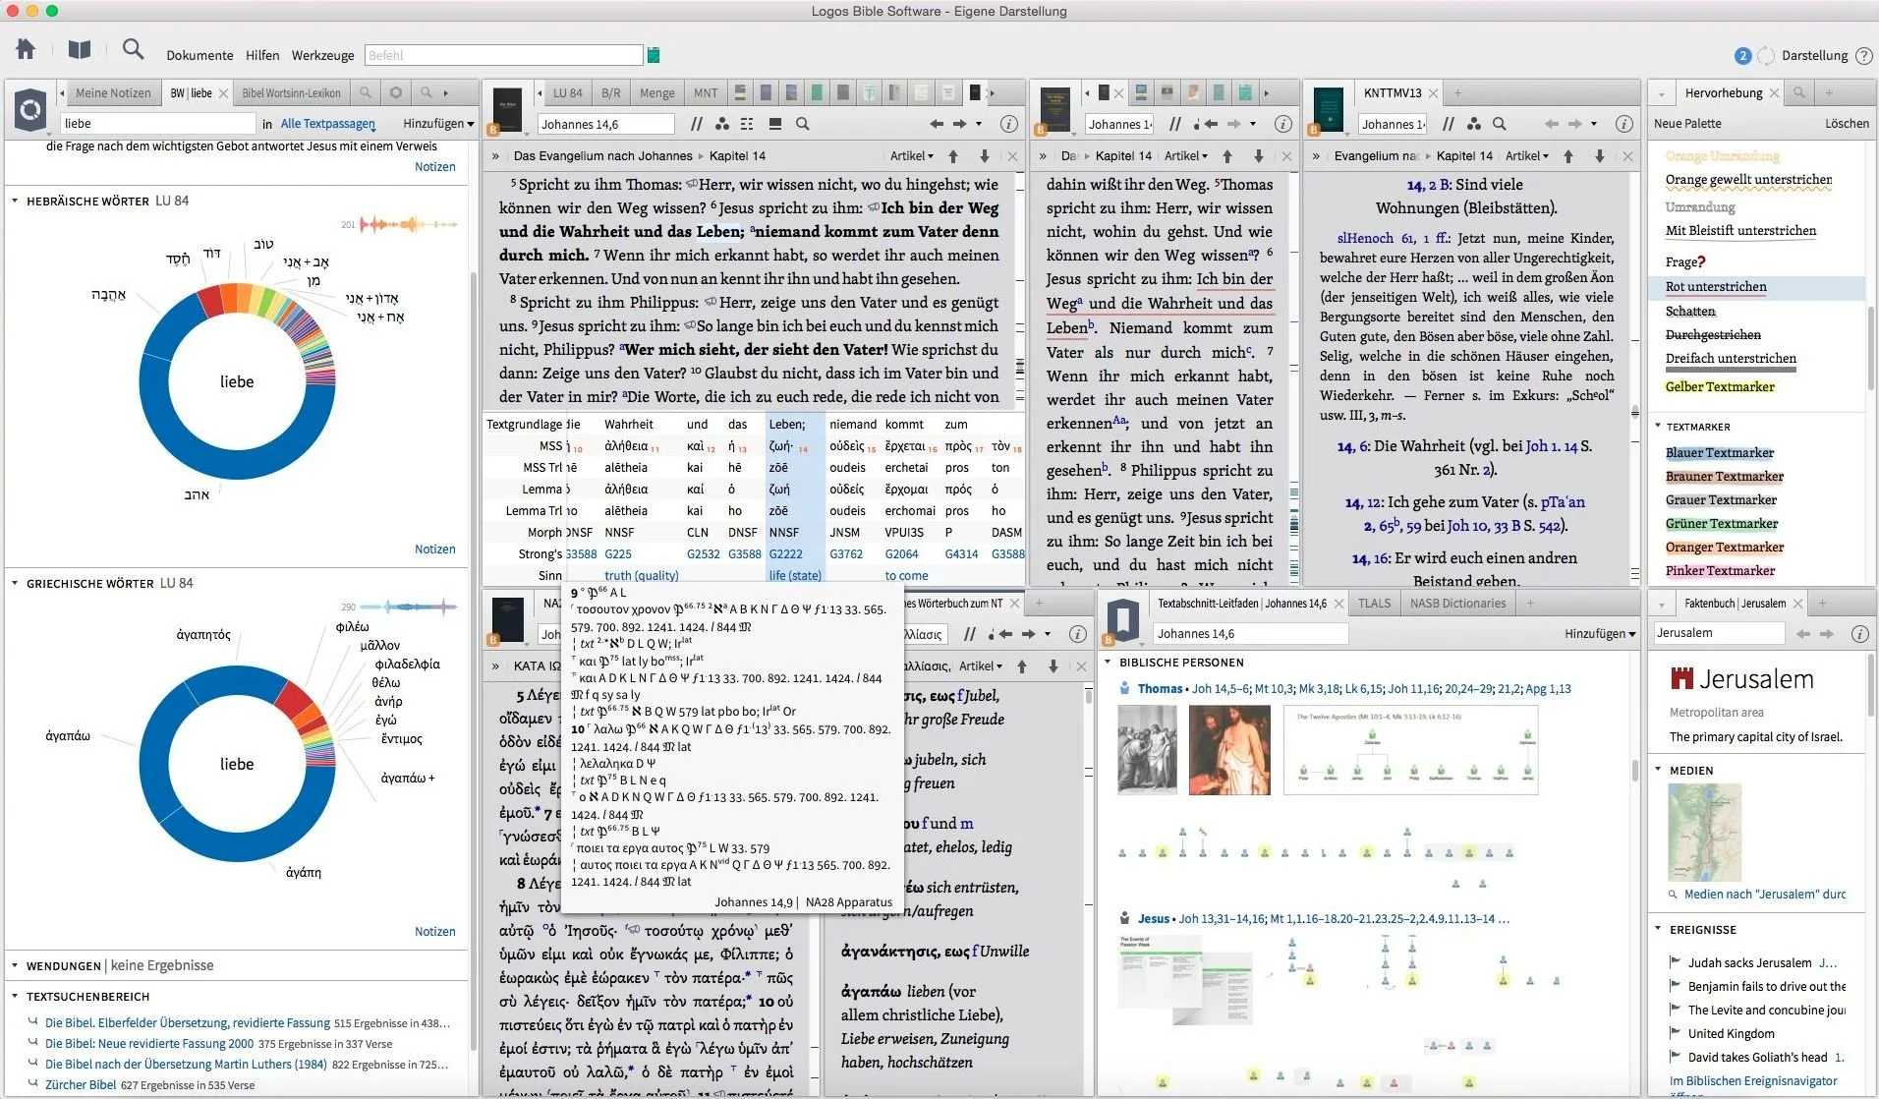
Task: Open information icon of LU 84 panel
Action: tap(1008, 124)
